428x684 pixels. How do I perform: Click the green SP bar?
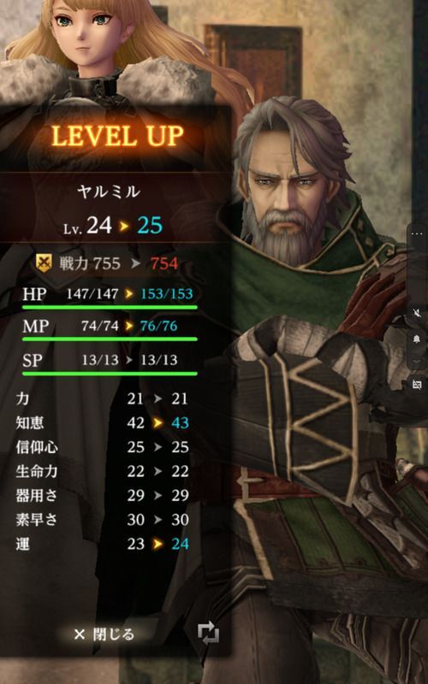pos(110,374)
